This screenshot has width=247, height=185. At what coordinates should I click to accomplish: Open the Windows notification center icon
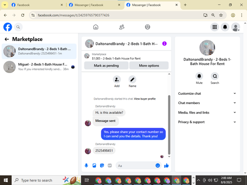coord(239,180)
